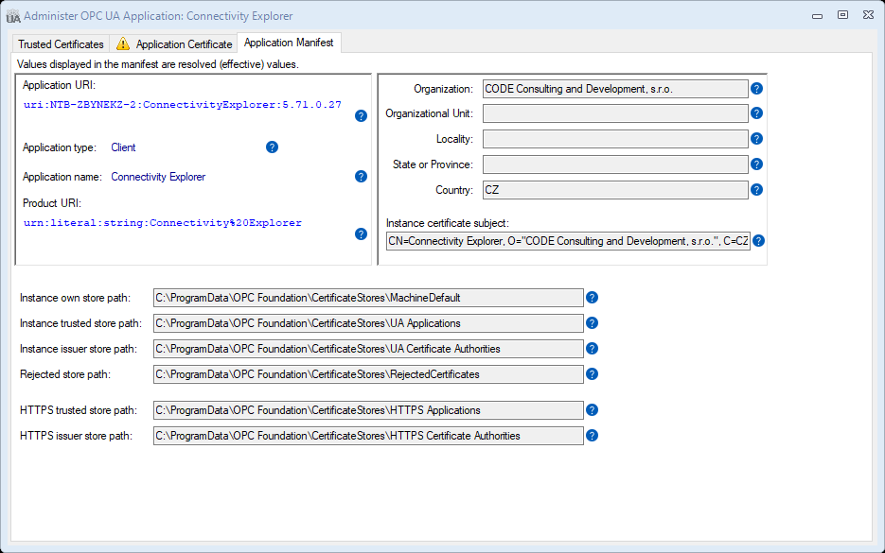Screen dimensions: 885x553
Task: Click help icon next to Country field
Action: point(756,189)
